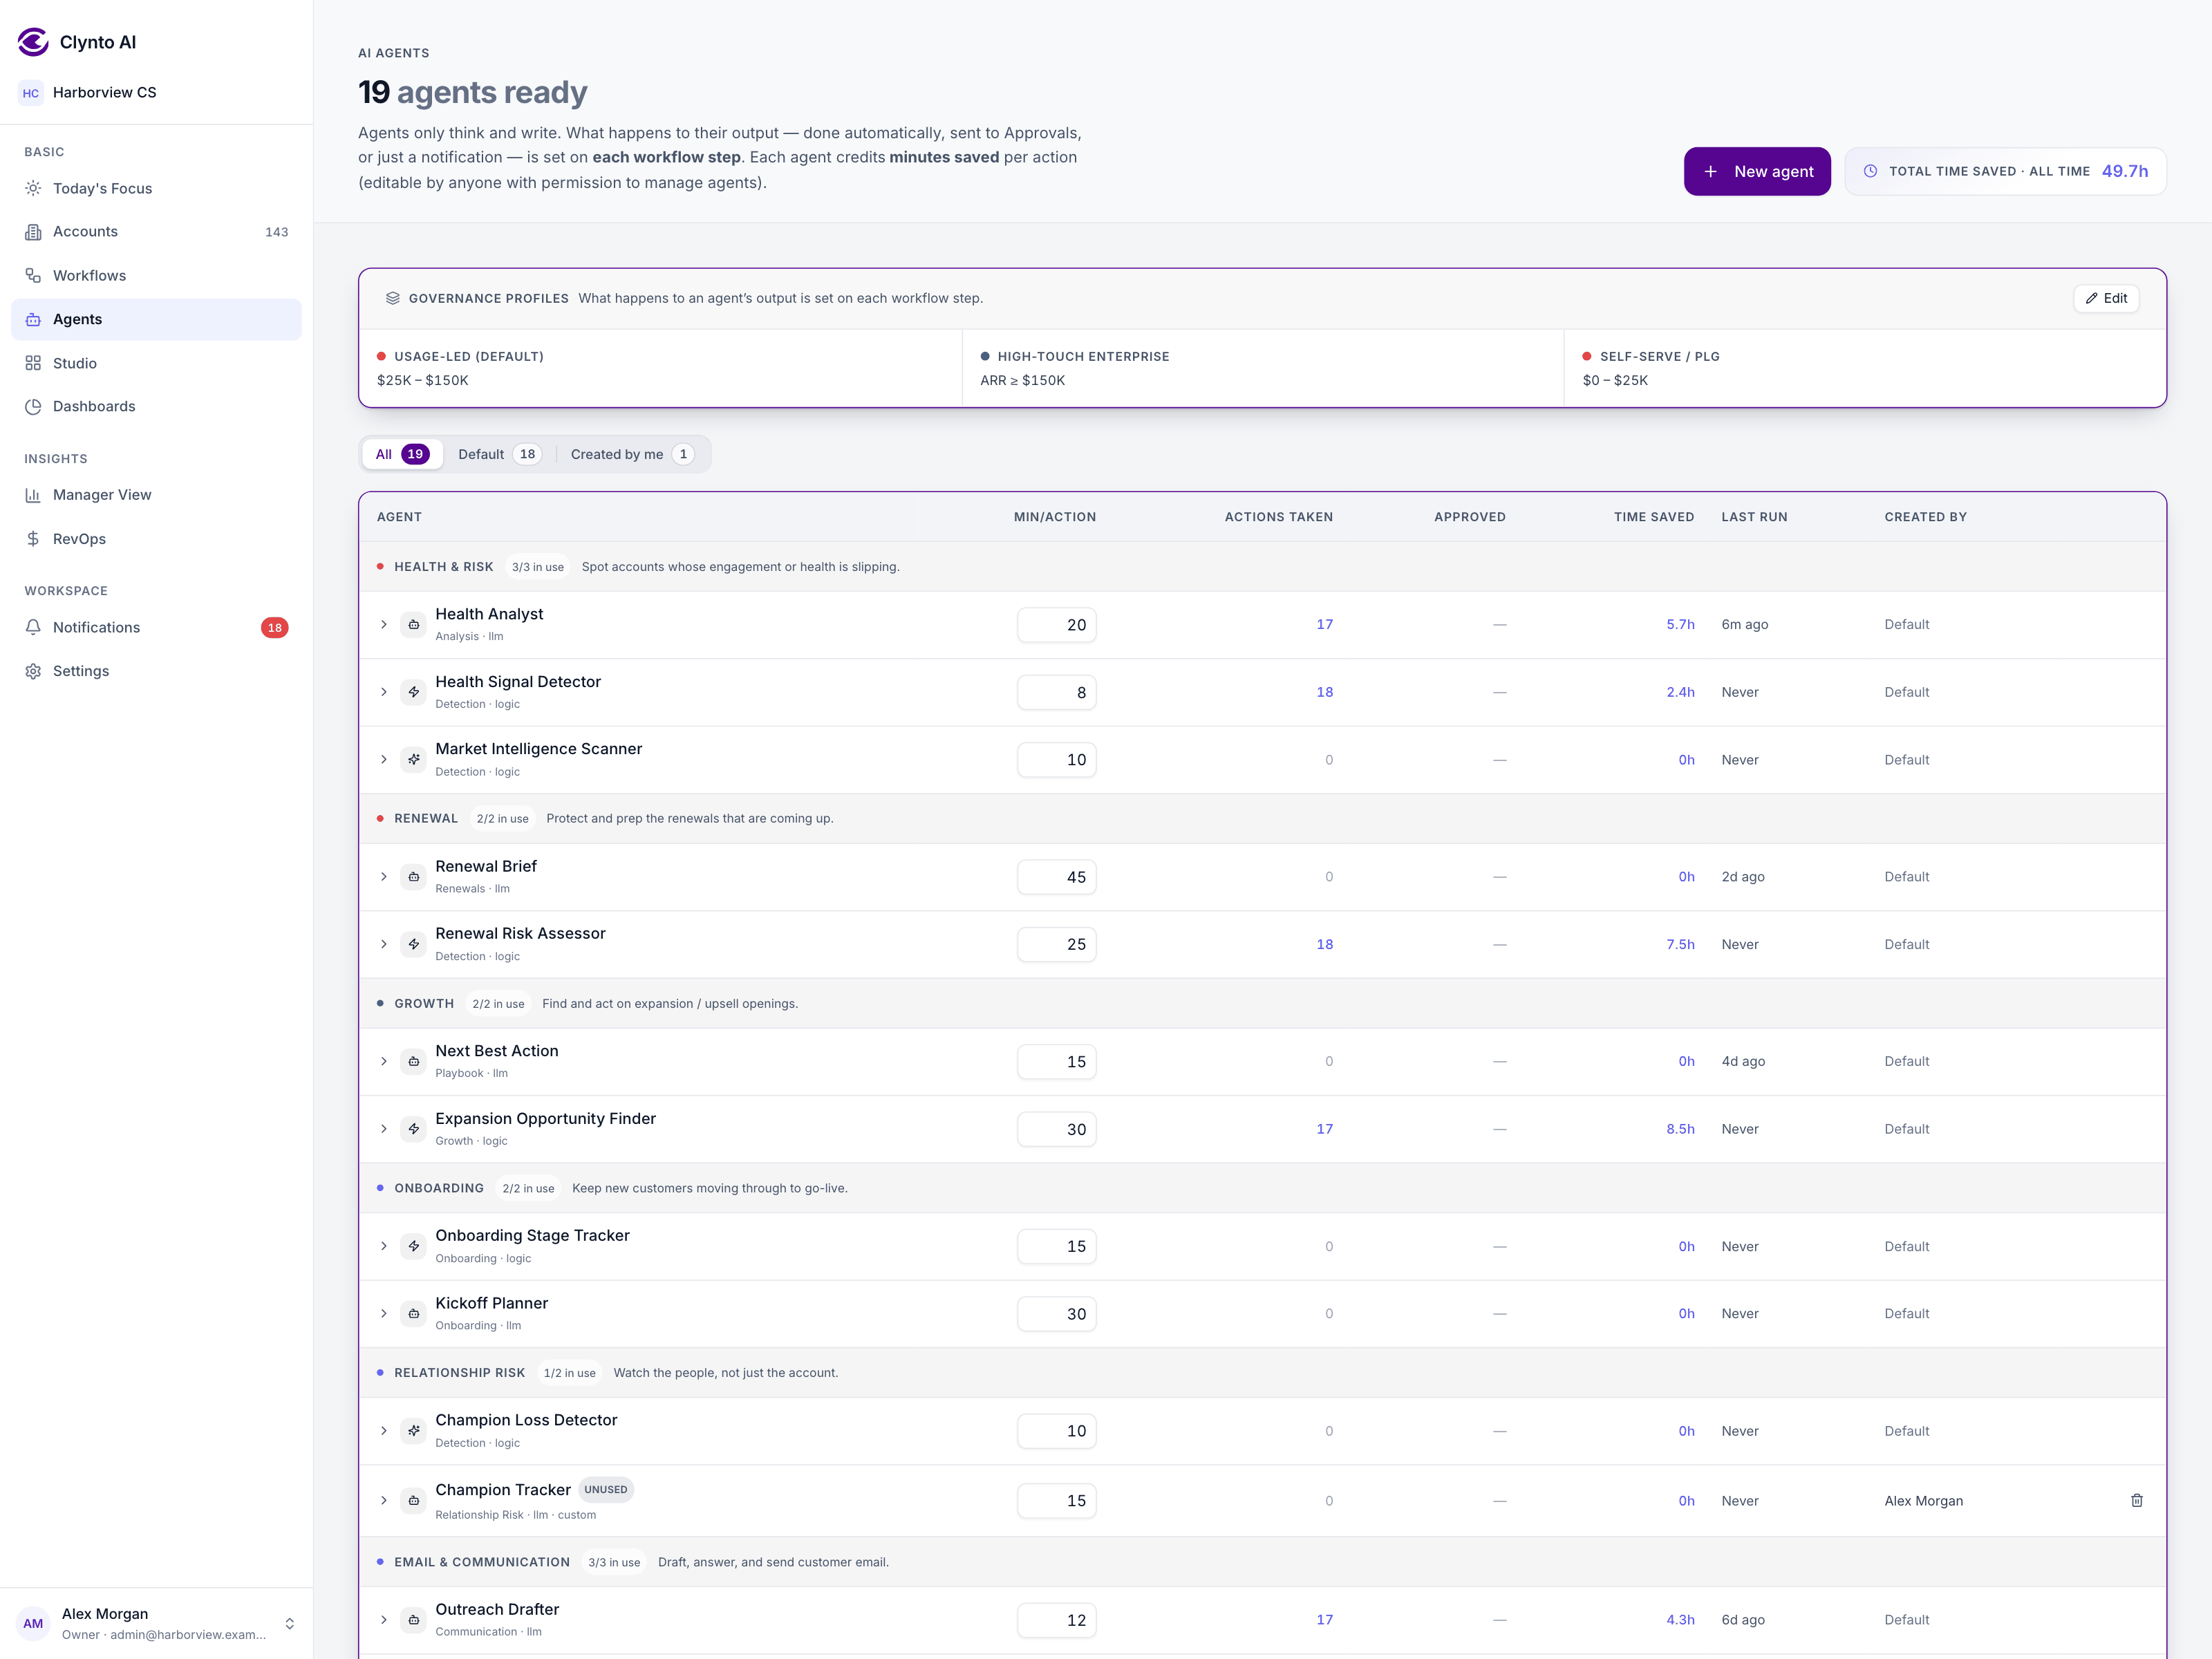
Task: Edit Renewal Brief min/action value 45
Action: coord(1056,877)
